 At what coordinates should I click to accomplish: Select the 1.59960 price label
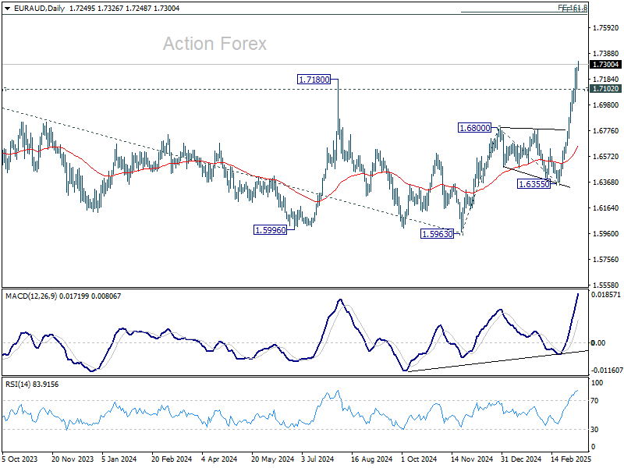[x=270, y=230]
